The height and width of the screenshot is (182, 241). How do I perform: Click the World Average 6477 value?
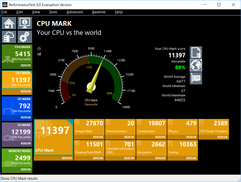(x=181, y=81)
